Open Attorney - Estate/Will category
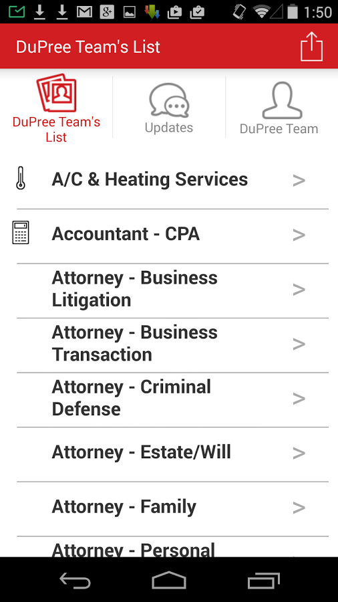338x602 pixels. (172, 454)
